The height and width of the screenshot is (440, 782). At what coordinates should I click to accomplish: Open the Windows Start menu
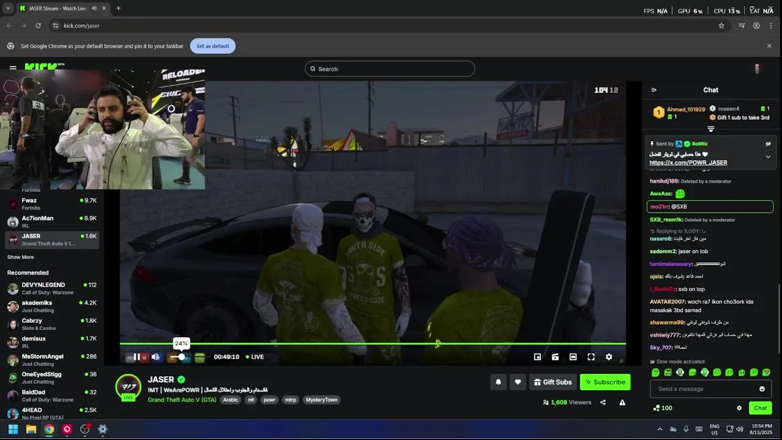(13, 429)
